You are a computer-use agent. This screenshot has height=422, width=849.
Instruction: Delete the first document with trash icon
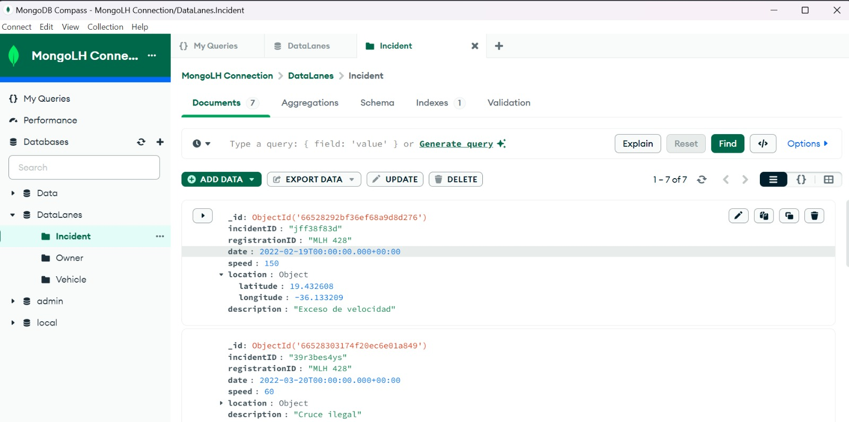pyautogui.click(x=815, y=216)
